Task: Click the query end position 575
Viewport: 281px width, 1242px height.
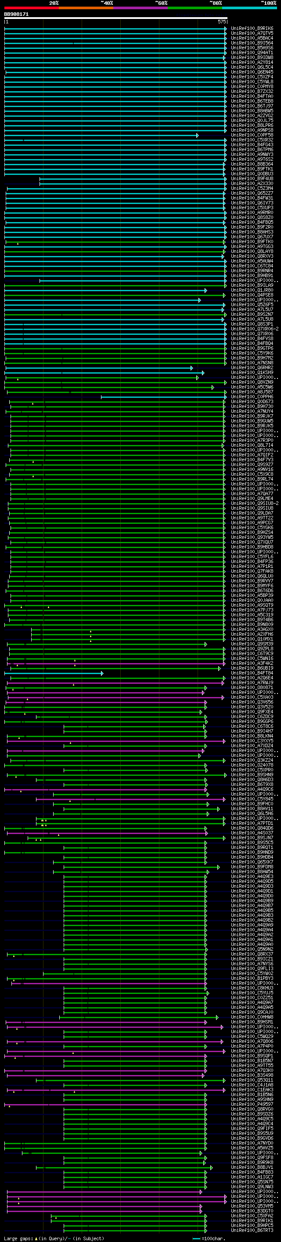Action: 221,22
